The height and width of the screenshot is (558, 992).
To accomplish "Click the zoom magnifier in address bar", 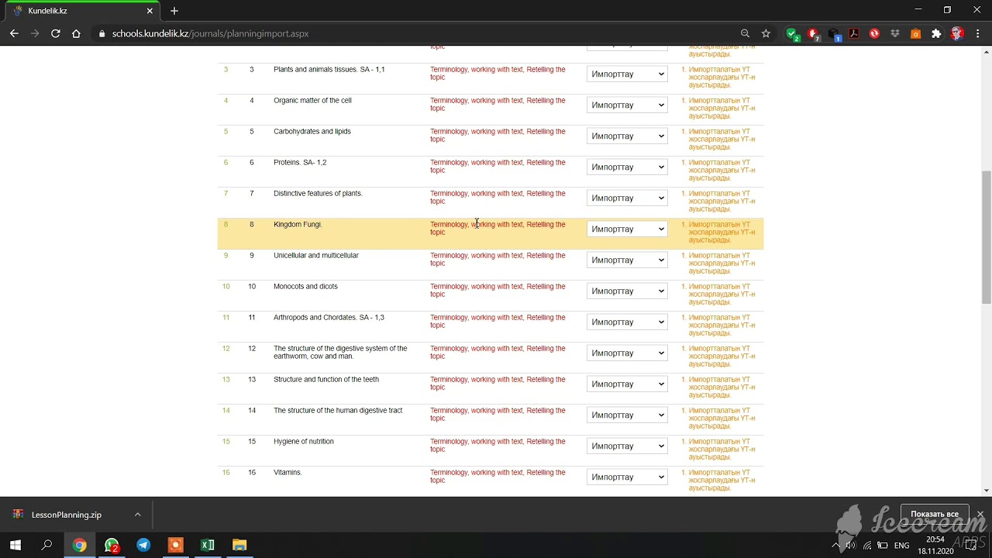I will pos(745,33).
